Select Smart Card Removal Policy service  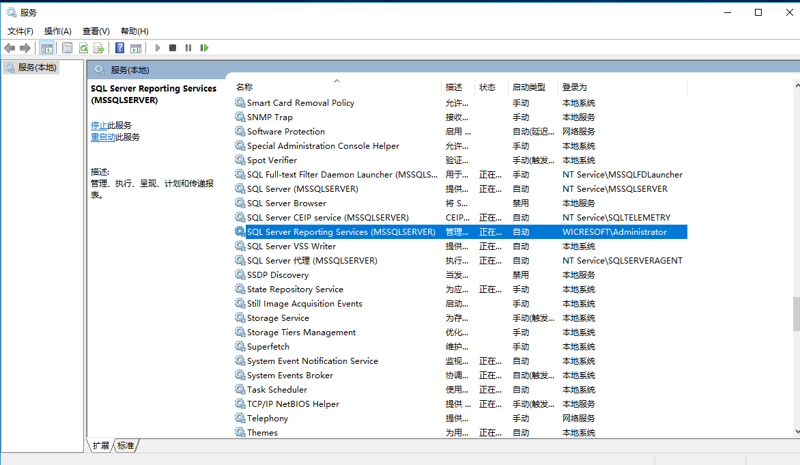coord(461,102)
